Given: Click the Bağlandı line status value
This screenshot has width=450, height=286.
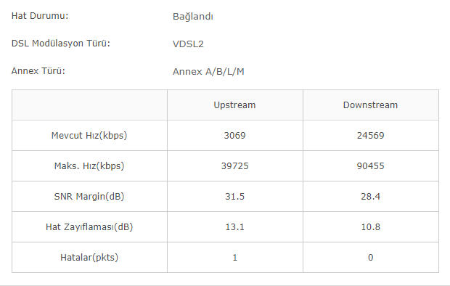Looking at the screenshot, I should click(193, 17).
